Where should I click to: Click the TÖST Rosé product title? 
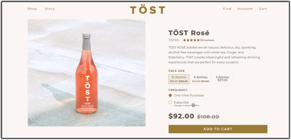189,33
